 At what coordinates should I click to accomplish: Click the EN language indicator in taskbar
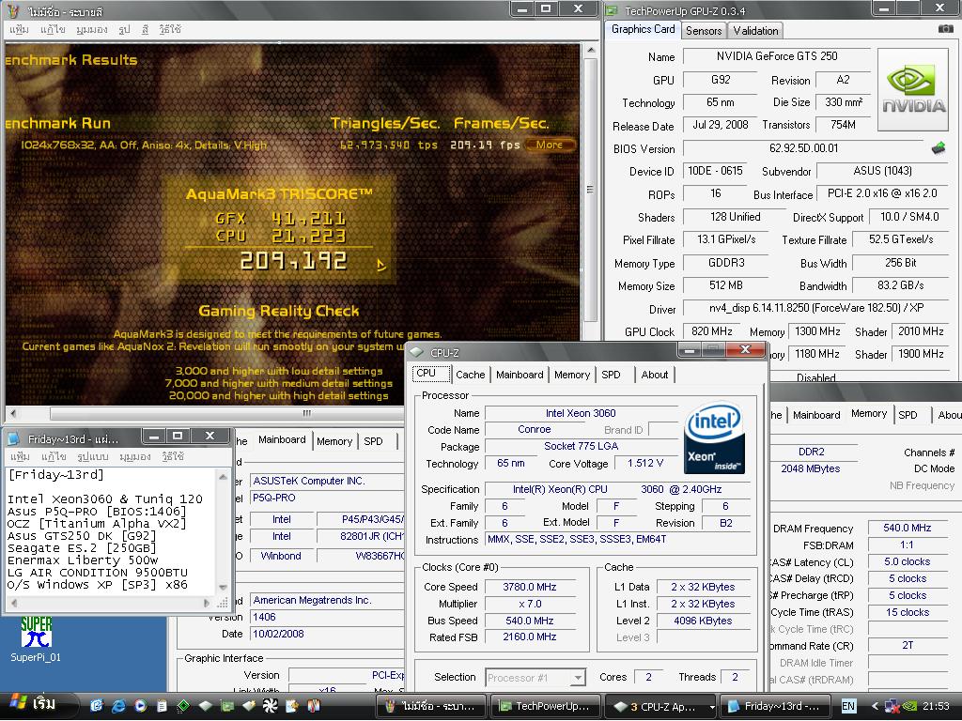pyautogui.click(x=848, y=706)
